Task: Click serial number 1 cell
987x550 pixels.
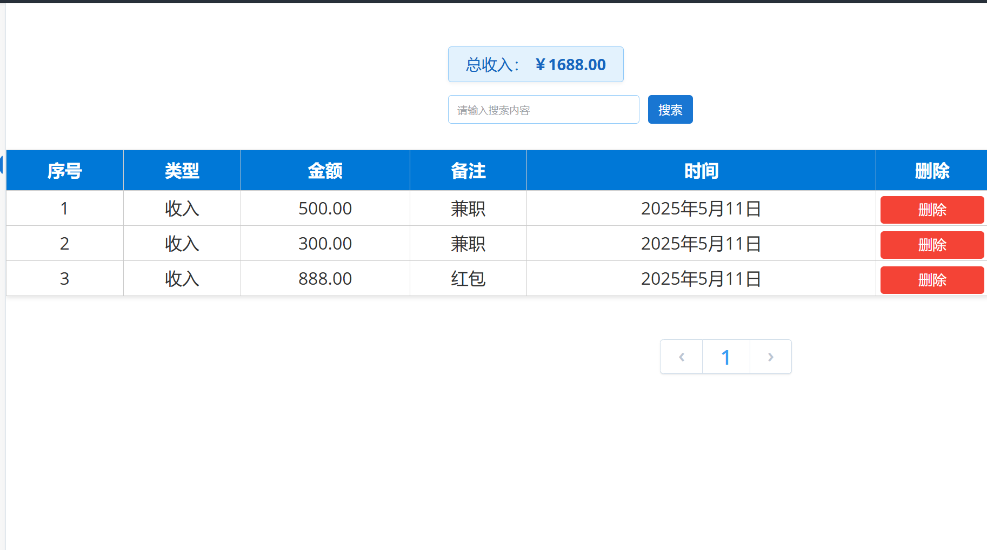Action: point(65,208)
